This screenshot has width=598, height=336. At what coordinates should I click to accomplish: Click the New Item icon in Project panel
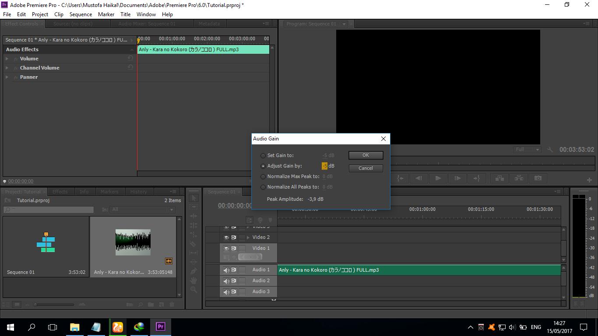161,304
